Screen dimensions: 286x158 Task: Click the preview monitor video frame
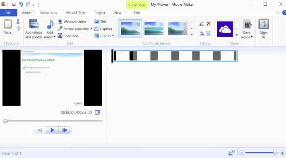pyautogui.click(x=52, y=78)
